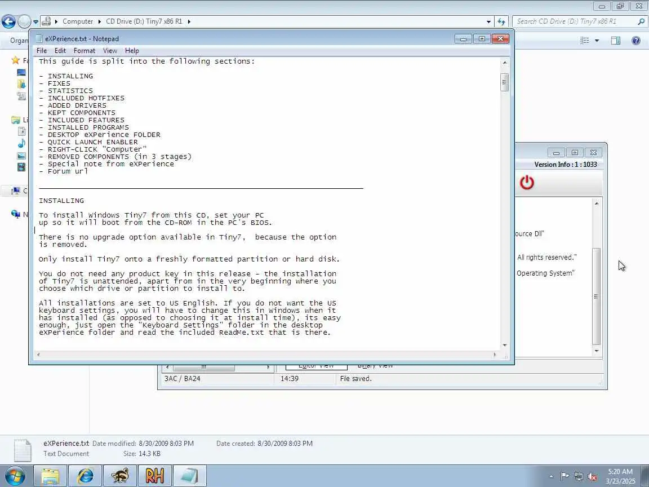
Task: Open Explorer's recent pages dropdown arrow
Action: [35, 21]
